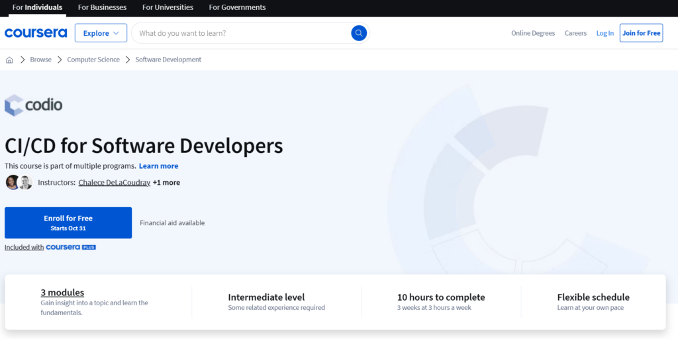Click the Intermediate level text

(x=266, y=297)
